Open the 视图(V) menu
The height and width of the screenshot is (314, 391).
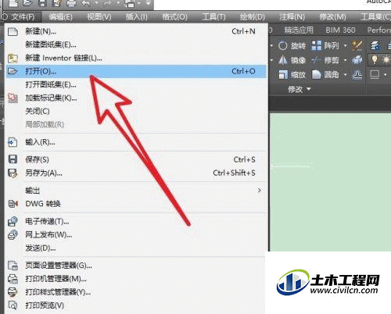[99, 17]
